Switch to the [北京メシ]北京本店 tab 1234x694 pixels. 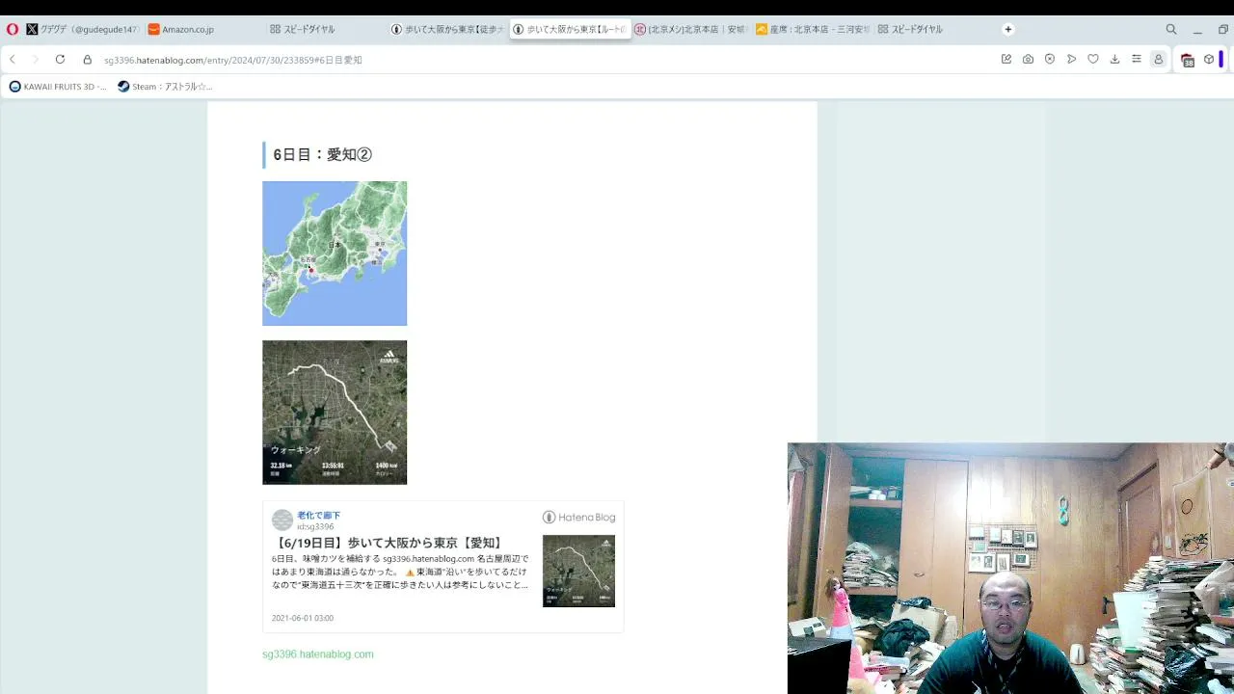[x=690, y=29]
